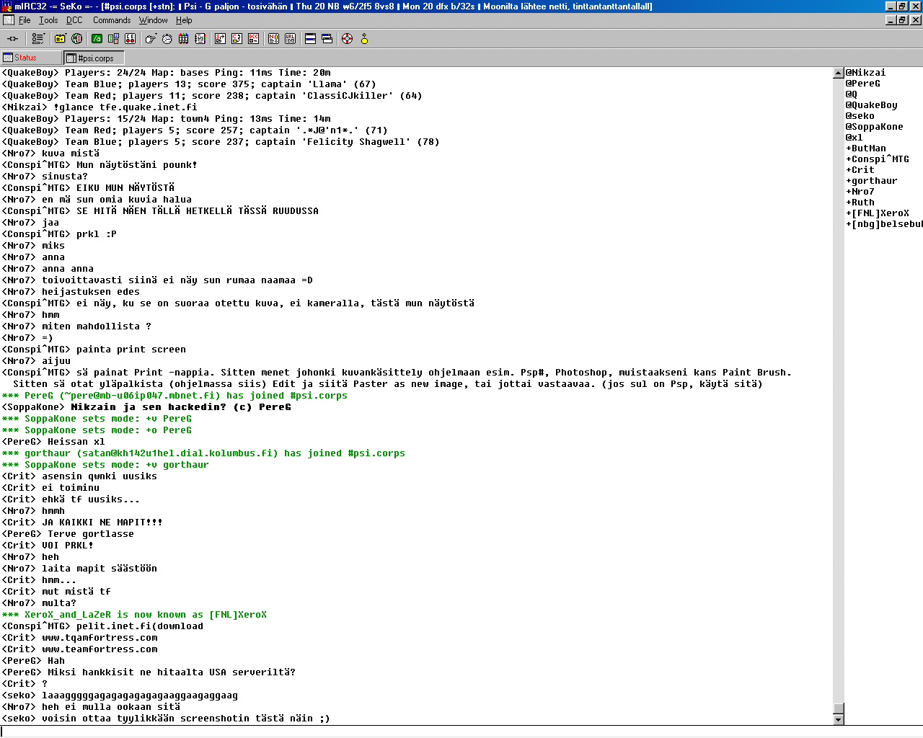The width and height of the screenshot is (923, 738).
Task: Open the Channels folder icon
Action: (x=60, y=39)
